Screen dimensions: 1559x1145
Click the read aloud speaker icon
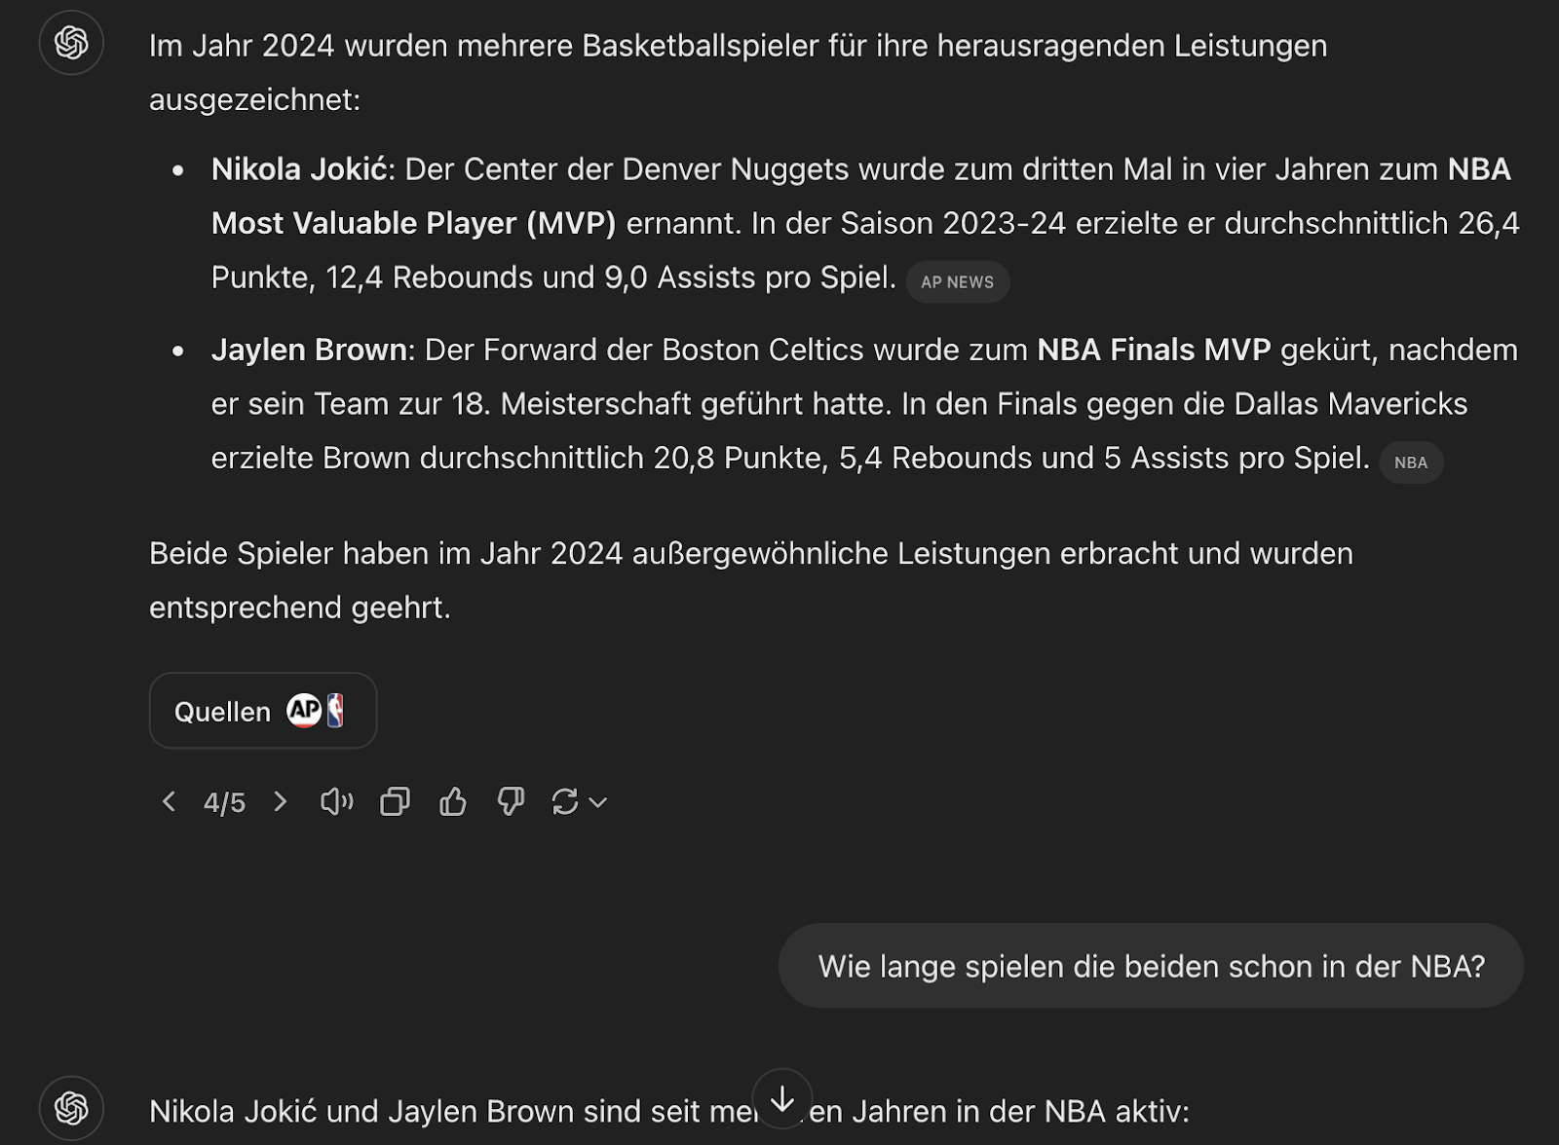[x=337, y=801]
